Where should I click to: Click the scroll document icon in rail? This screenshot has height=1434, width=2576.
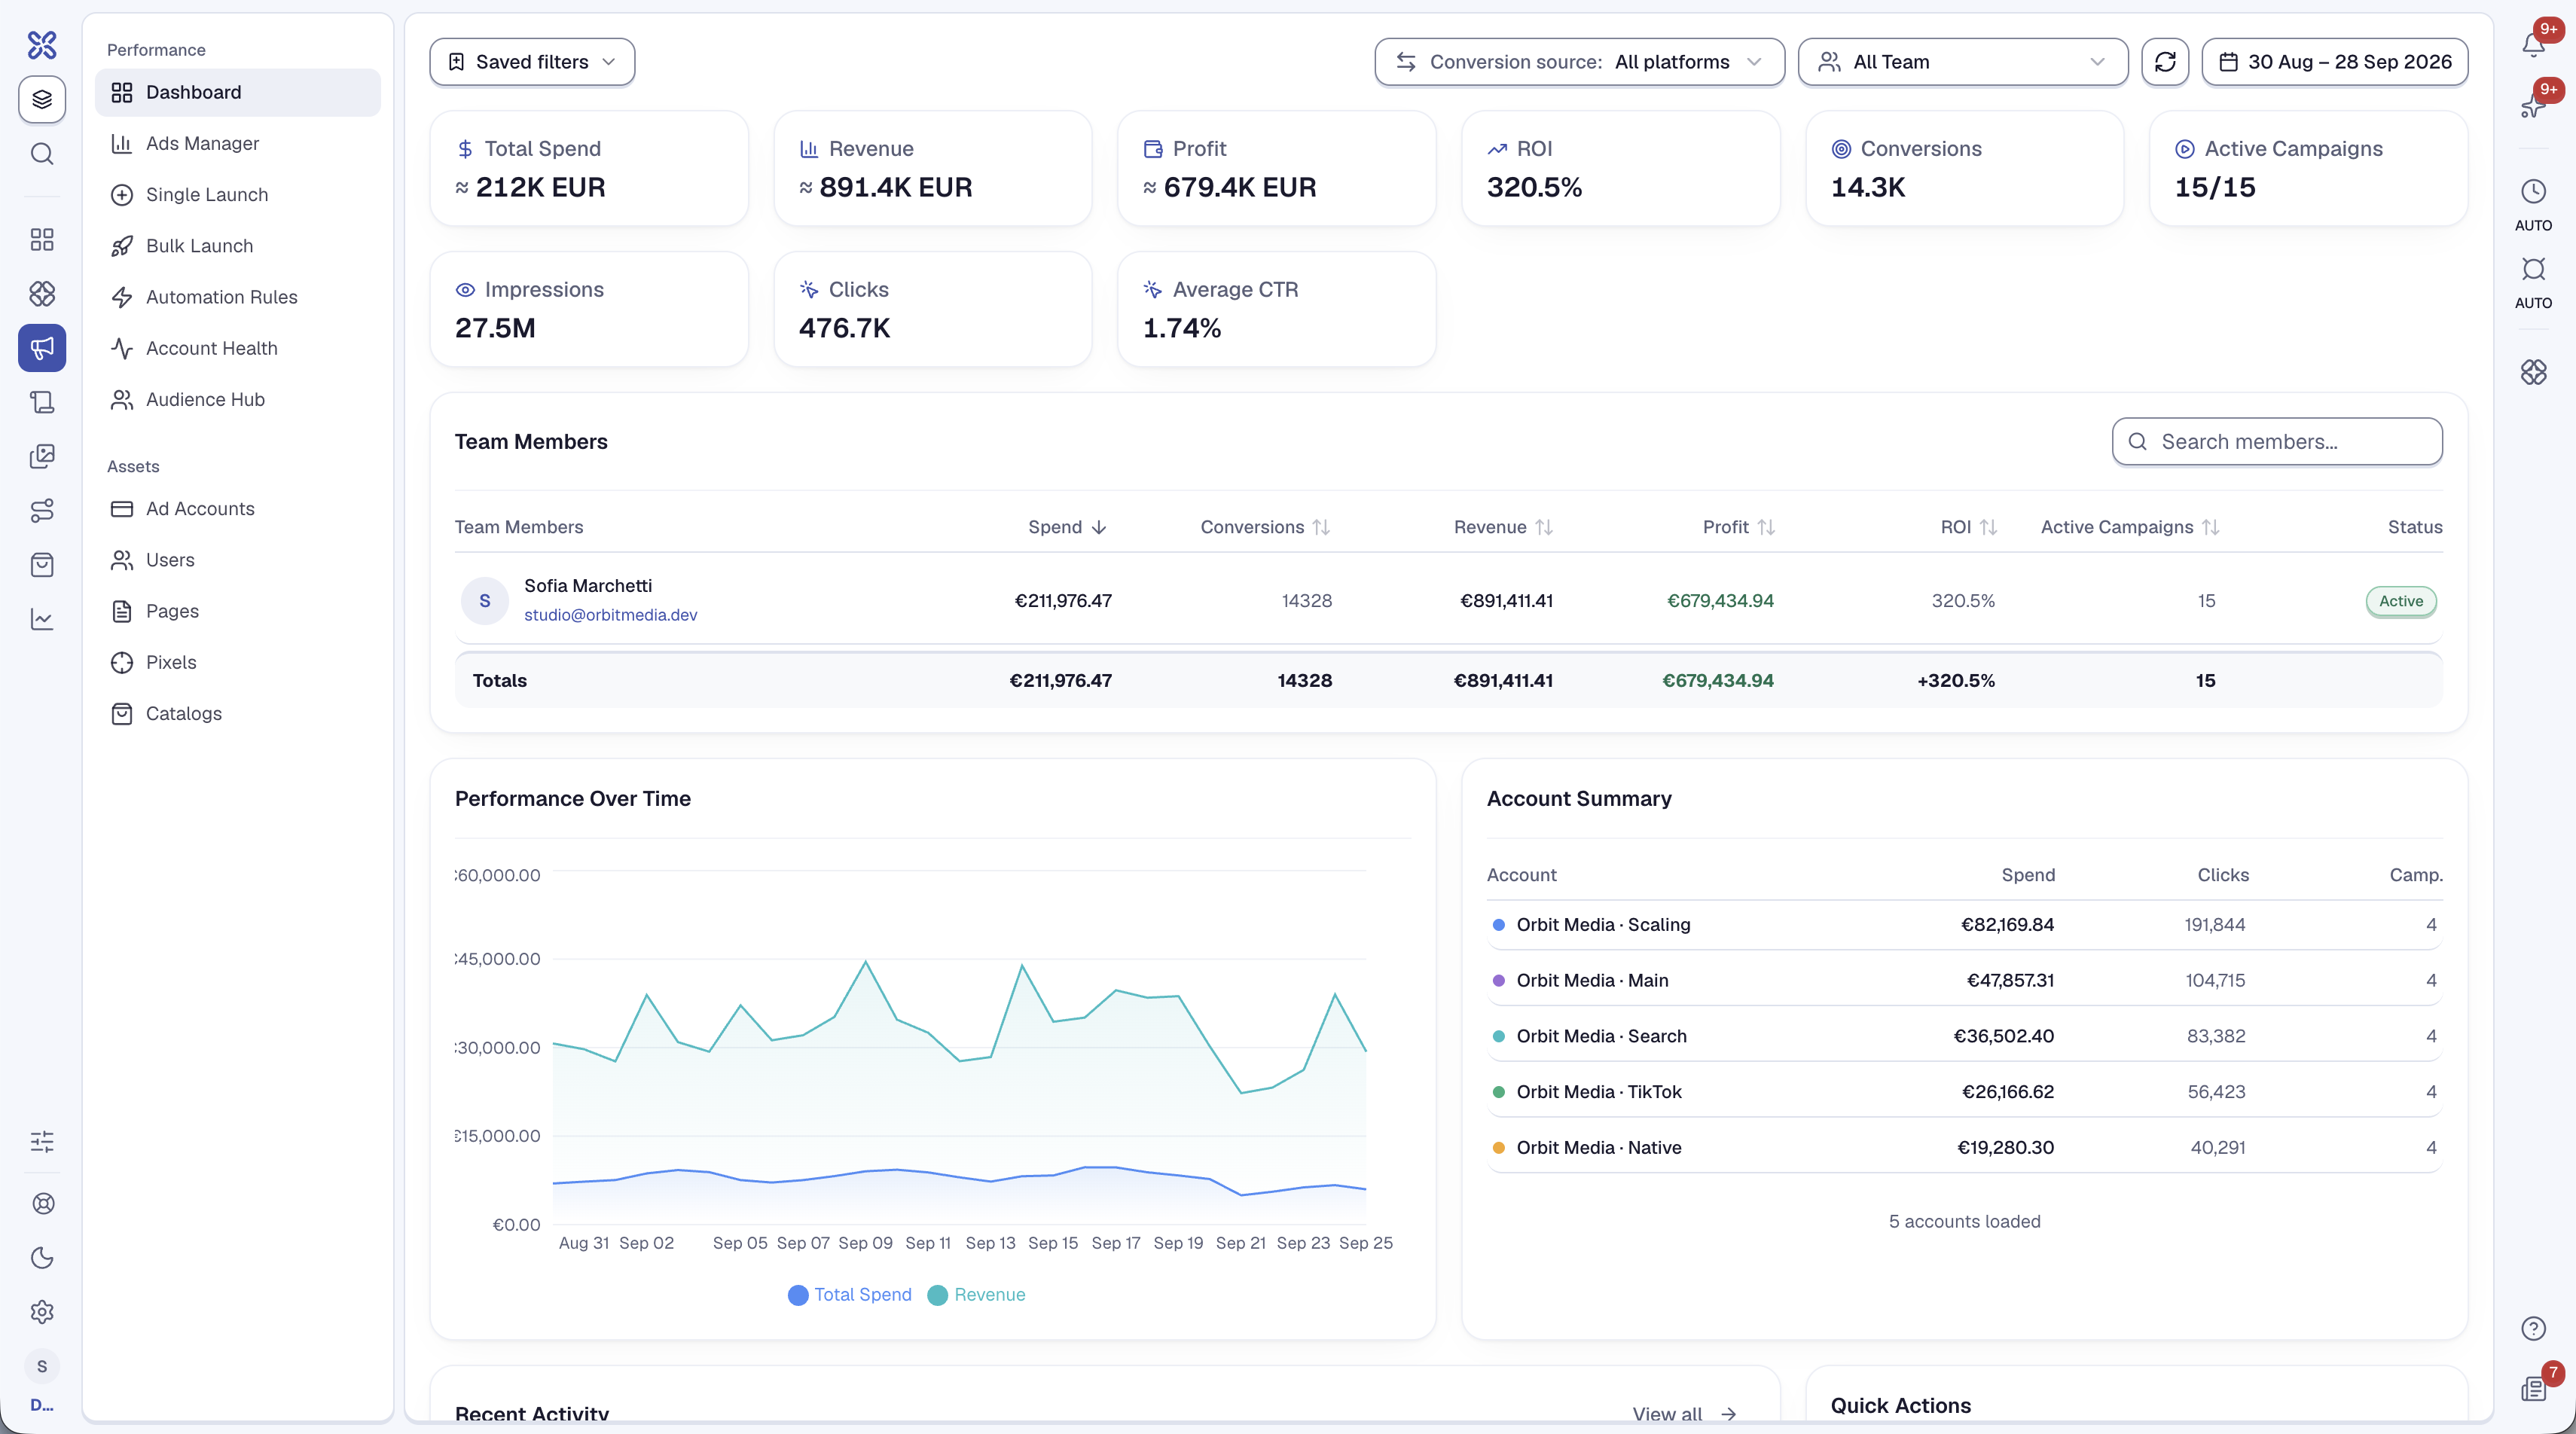click(42, 402)
